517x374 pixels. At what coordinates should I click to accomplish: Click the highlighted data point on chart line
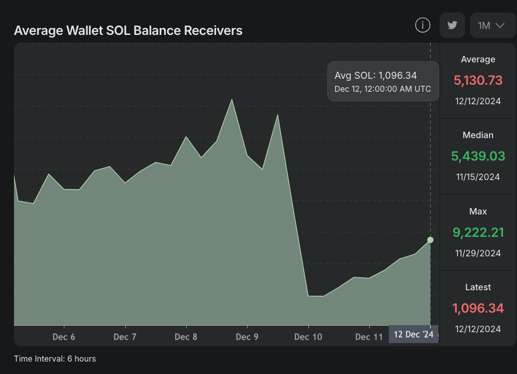click(x=430, y=240)
